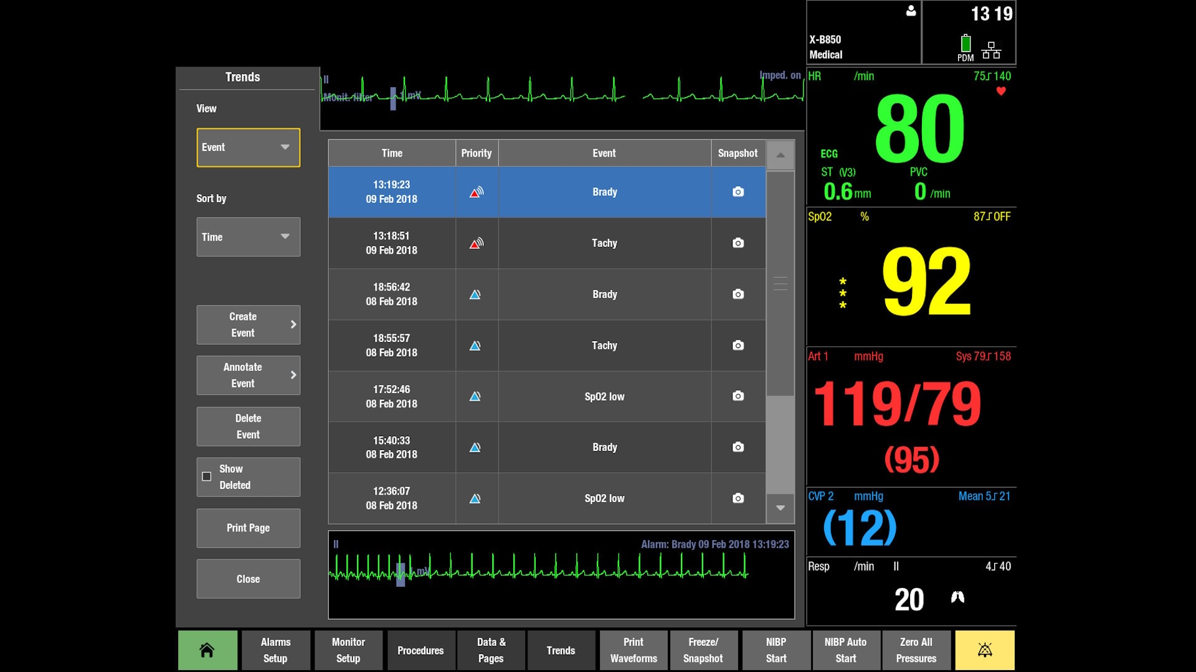The image size is (1196, 672).
Task: Click the event list scroll up arrow
Action: click(781, 155)
